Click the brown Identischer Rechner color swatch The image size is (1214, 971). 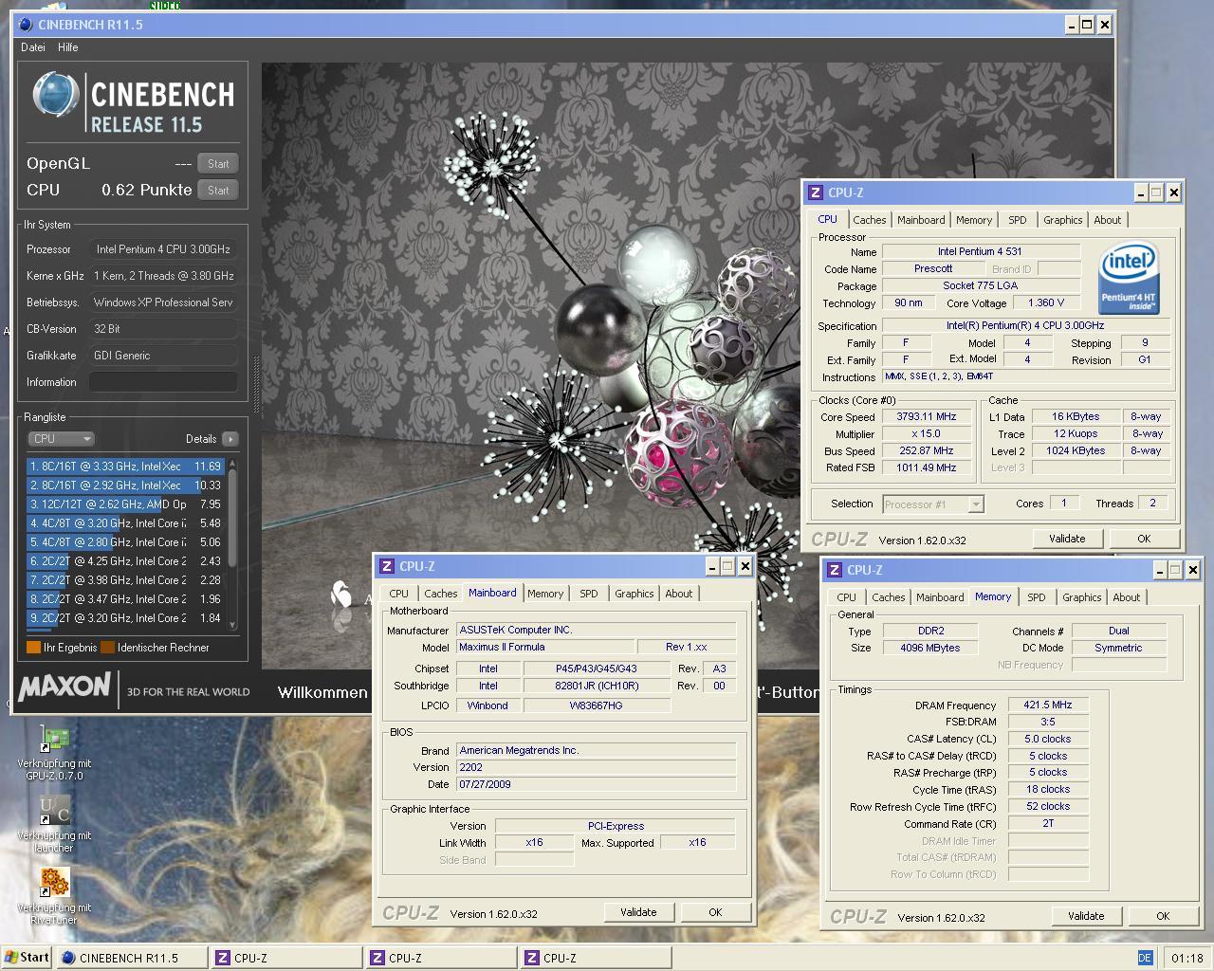pyautogui.click(x=107, y=648)
